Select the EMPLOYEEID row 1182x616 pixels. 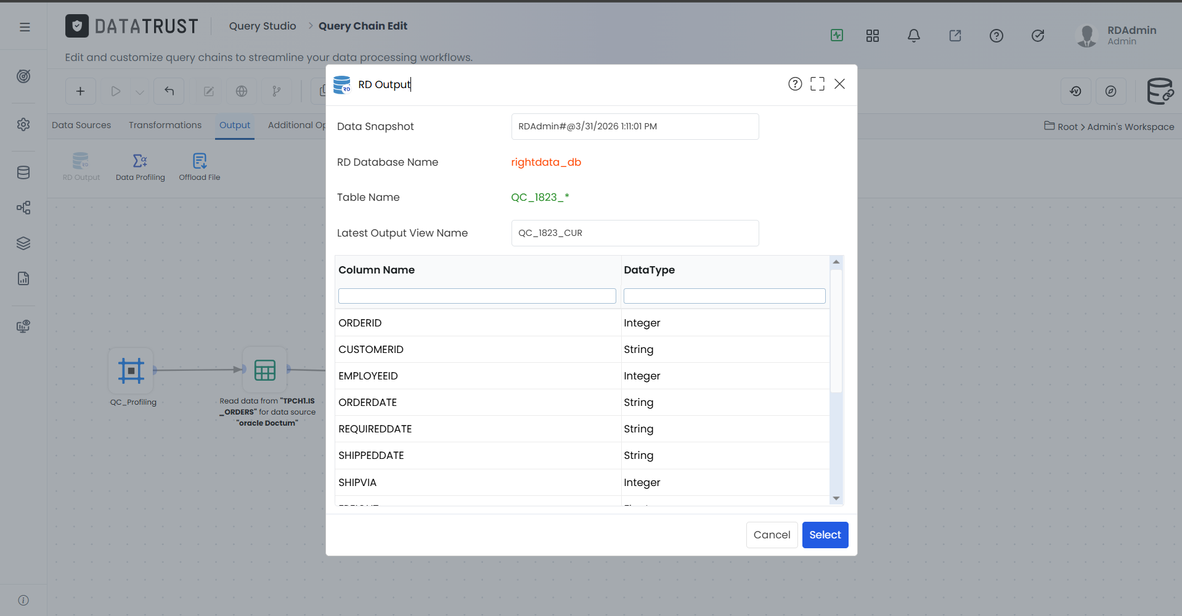[x=582, y=376]
